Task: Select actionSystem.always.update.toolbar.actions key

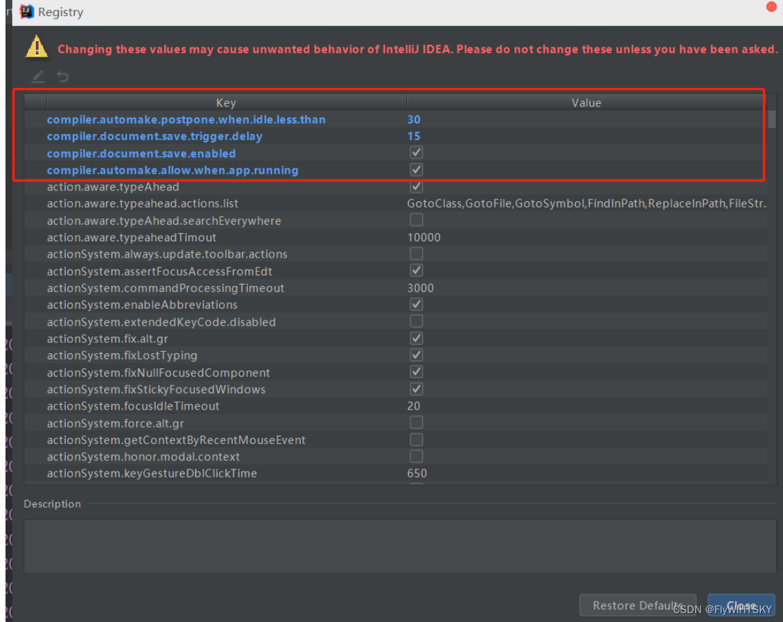Action: 168,254
